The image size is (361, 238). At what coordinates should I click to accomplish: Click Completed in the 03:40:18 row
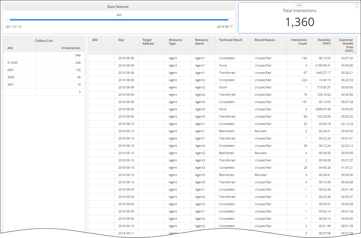click(227, 124)
